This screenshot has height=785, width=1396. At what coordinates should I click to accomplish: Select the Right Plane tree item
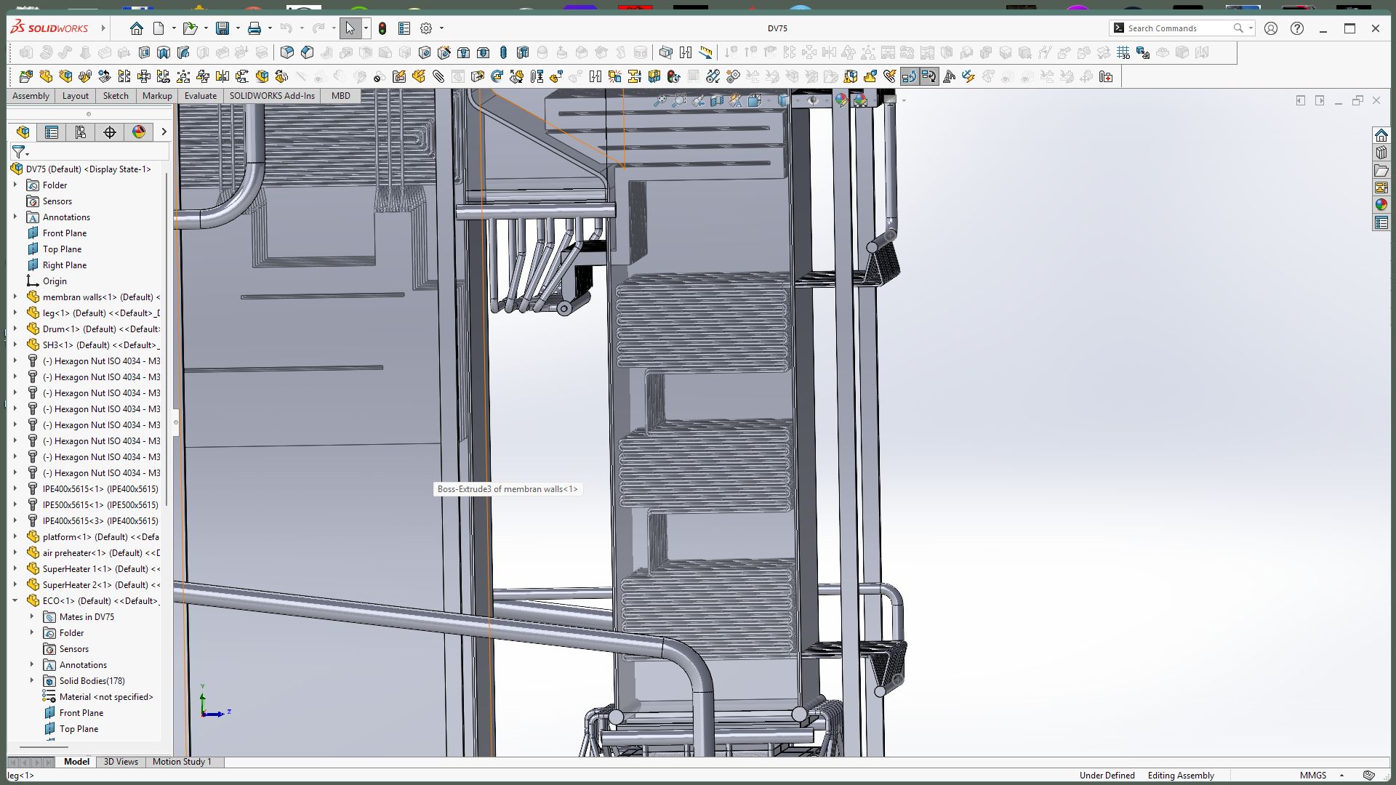[64, 265]
